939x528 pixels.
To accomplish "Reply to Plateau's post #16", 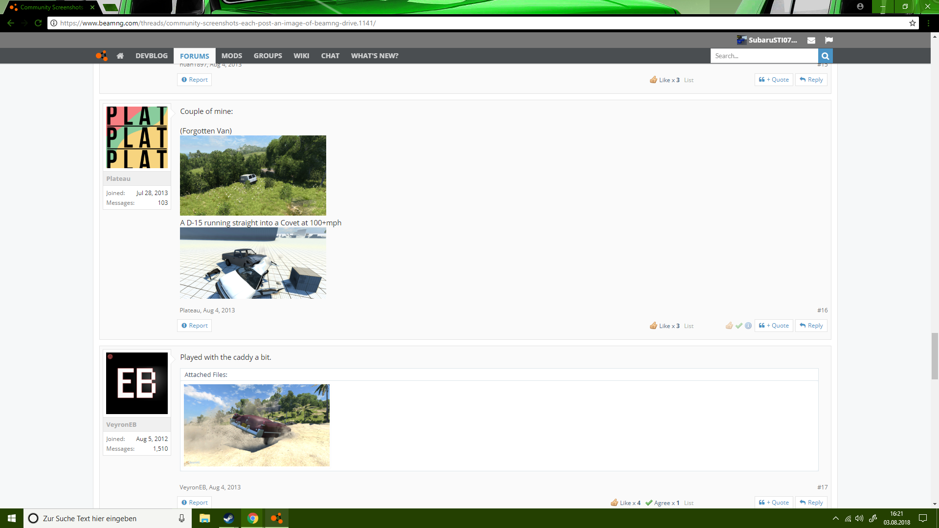I will [811, 326].
